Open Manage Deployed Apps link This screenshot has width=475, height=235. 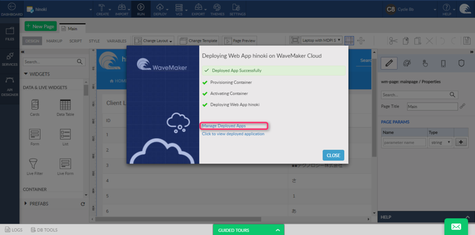pos(224,126)
